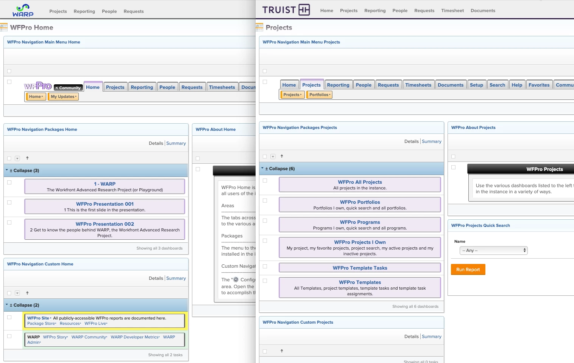574x363 pixels.
Task: Open Summary view in Navigation Packages Home panel
Action: [176, 143]
